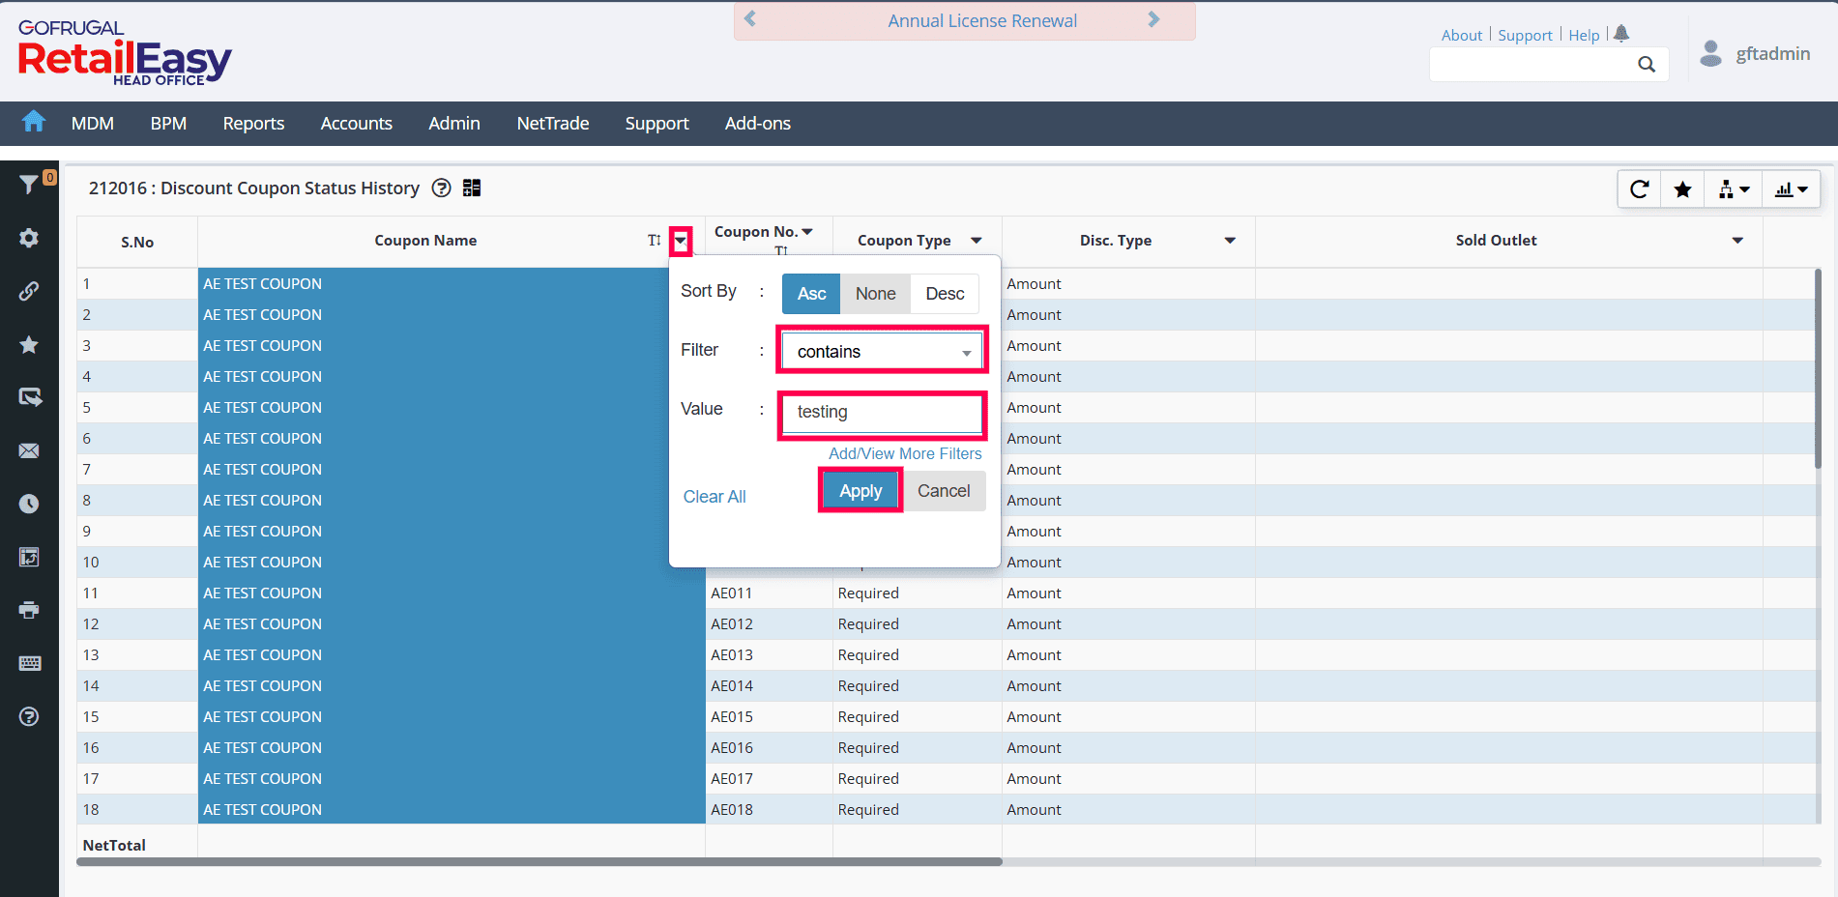
Task: Set sort order to Asc
Action: tap(811, 294)
